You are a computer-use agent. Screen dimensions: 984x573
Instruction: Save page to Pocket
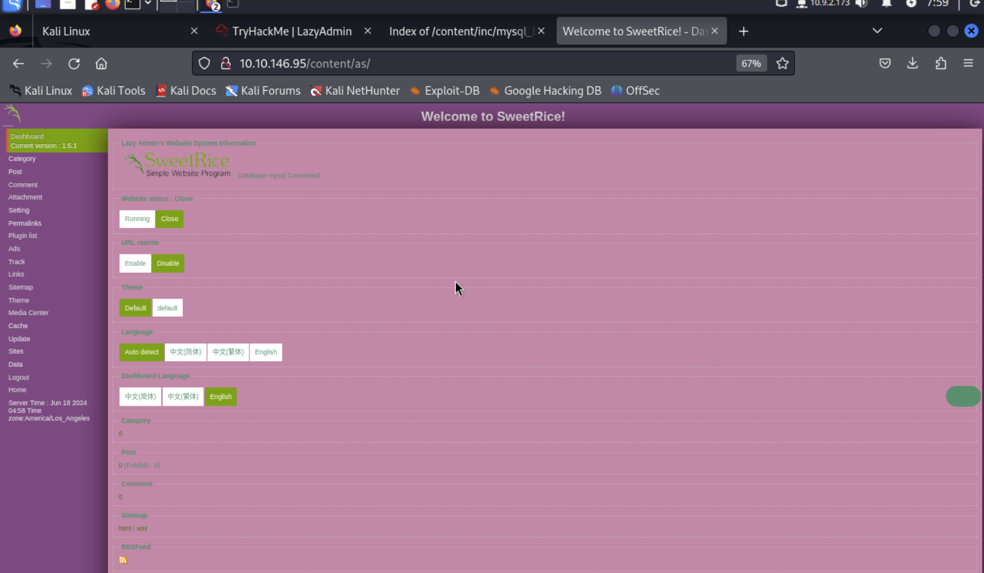pos(885,63)
